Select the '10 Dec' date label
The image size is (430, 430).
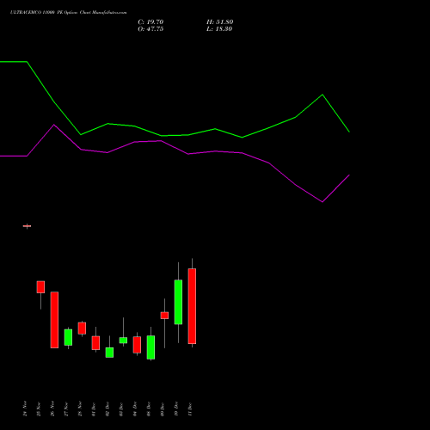pyautogui.click(x=176, y=408)
